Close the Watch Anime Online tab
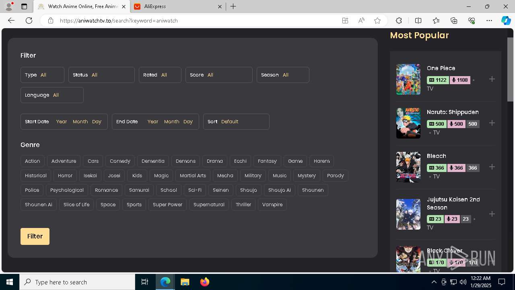Screen dimensions: 515x290 pos(124,6)
